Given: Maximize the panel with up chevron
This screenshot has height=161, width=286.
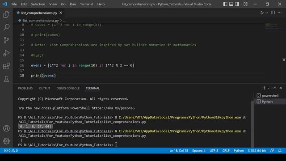Looking at the screenshot, I should click(275, 88).
